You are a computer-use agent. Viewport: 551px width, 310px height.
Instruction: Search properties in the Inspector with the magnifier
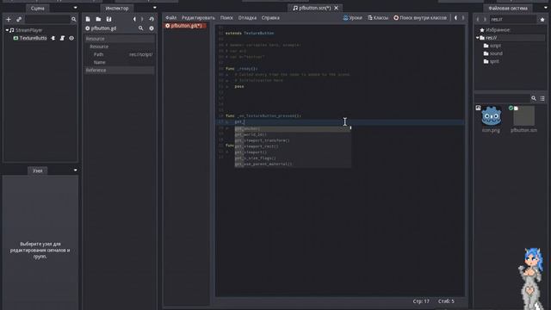[x=140, y=28]
